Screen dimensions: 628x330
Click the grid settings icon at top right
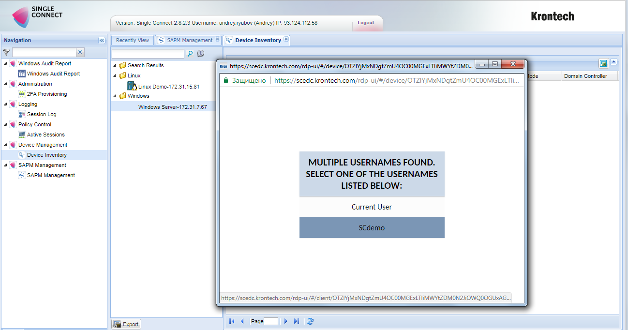coord(603,63)
